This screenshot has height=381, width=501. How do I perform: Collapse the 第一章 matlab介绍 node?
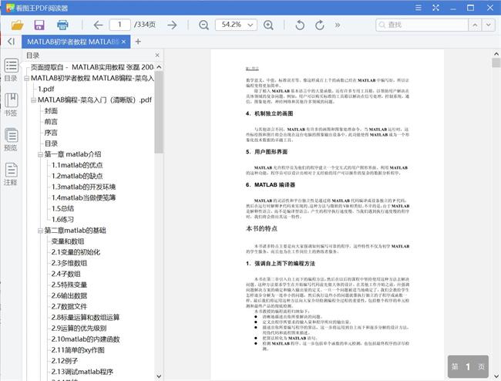pos(40,154)
